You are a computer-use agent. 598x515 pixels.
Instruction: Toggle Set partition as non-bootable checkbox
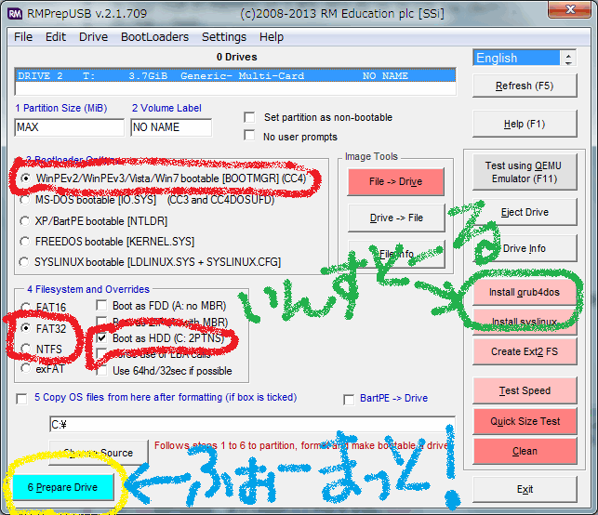coord(249,117)
